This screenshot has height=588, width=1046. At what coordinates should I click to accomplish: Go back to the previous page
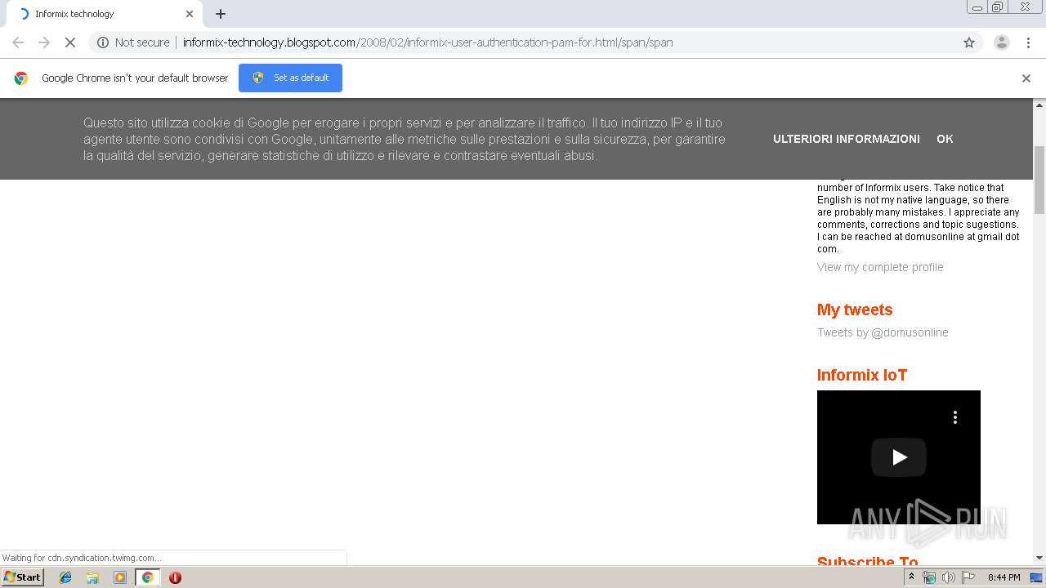coord(18,42)
